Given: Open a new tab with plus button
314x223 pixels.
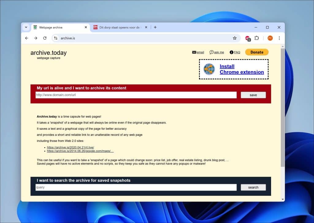Looking at the screenshot, I should point(155,27).
